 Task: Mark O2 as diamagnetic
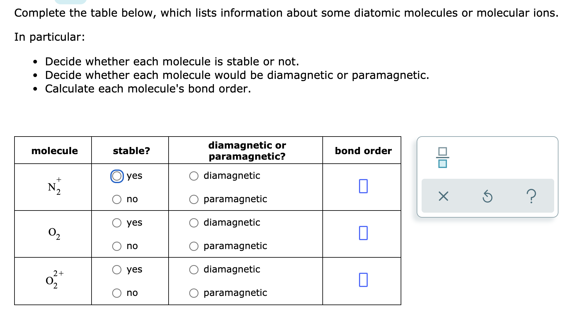193,223
